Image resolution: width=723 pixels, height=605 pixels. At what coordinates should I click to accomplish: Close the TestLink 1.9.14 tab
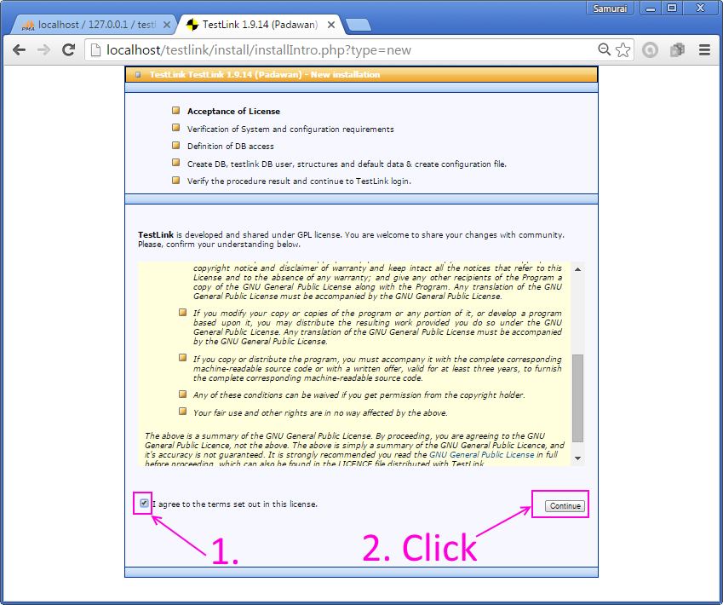point(331,25)
